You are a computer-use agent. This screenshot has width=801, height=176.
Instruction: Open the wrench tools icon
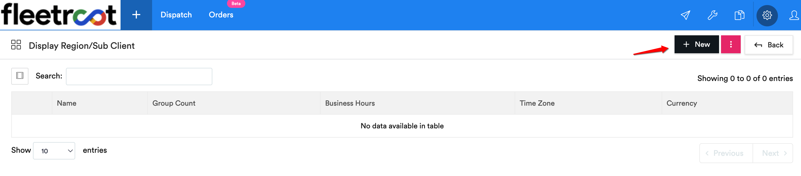[x=712, y=15]
